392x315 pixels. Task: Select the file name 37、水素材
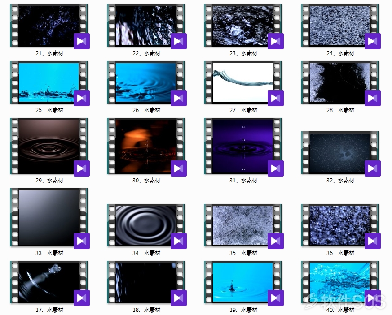coord(49,310)
